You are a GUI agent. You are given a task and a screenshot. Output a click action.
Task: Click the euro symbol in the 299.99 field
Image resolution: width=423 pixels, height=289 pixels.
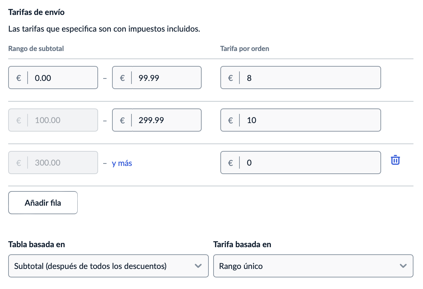pyautogui.click(x=122, y=120)
